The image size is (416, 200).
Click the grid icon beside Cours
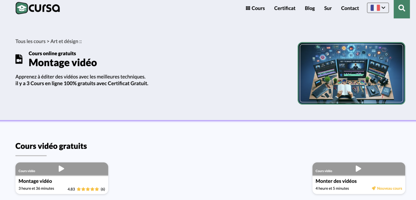[248, 8]
